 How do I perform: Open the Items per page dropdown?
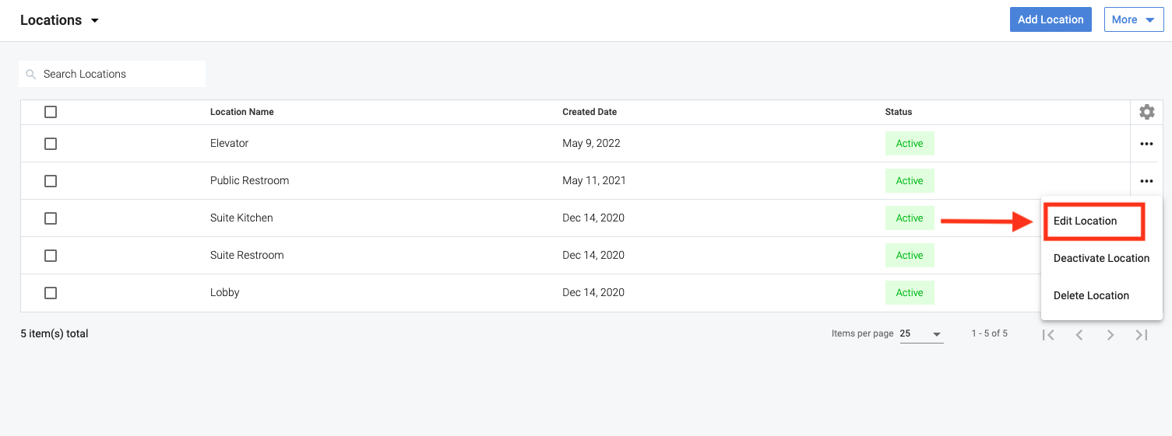[921, 334]
